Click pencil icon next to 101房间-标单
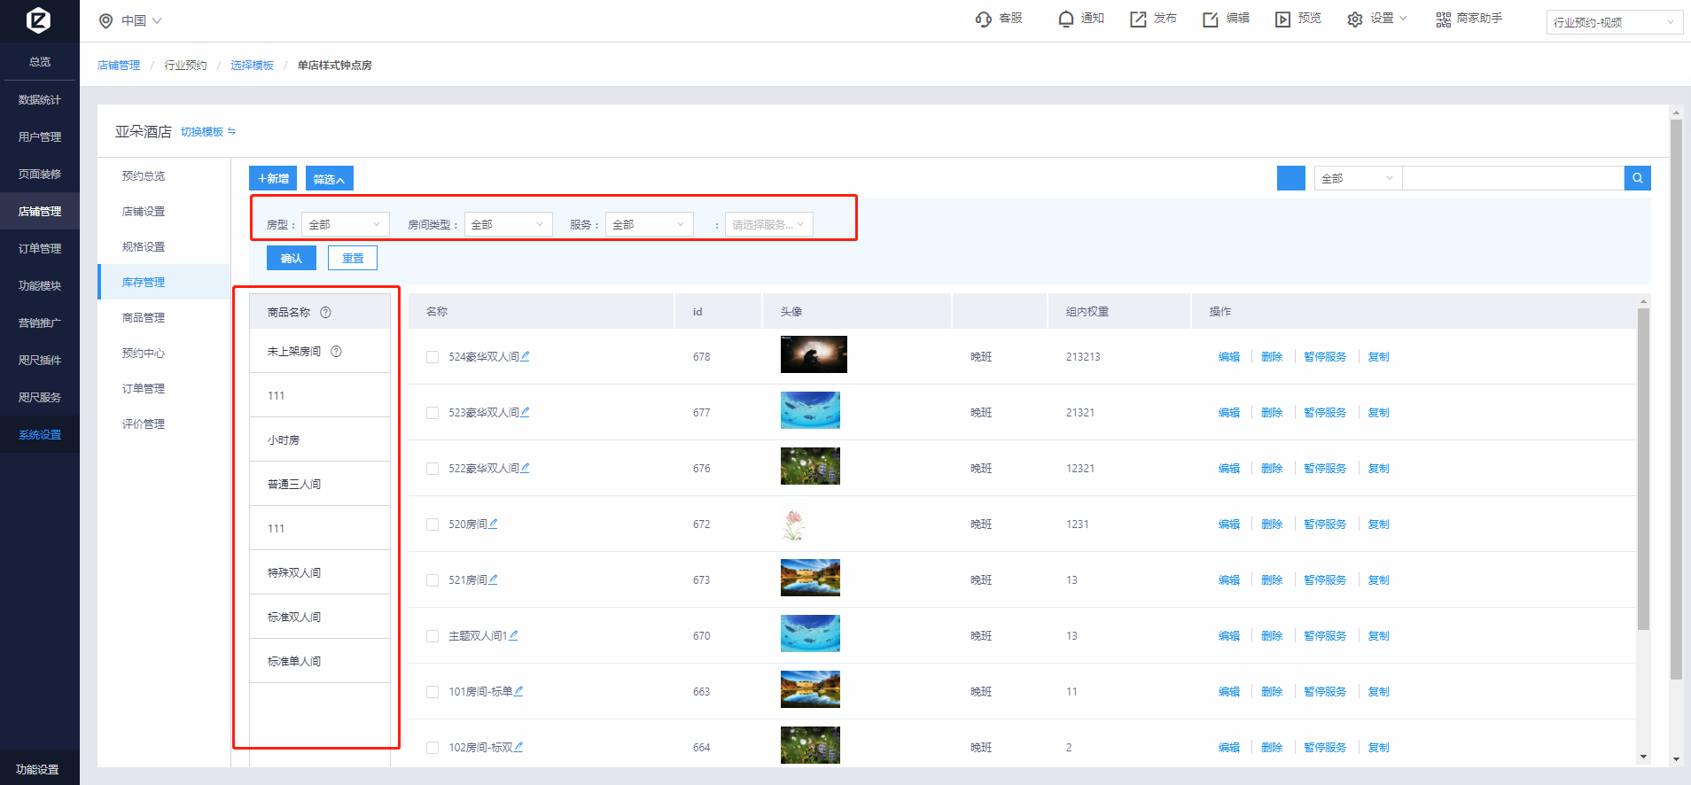This screenshot has height=785, width=1691. click(x=518, y=691)
